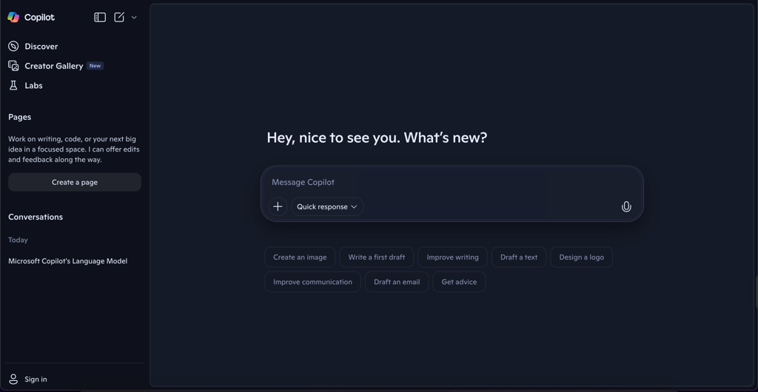Open the Quick response mode dropdown
This screenshot has height=392, width=758.
[327, 206]
